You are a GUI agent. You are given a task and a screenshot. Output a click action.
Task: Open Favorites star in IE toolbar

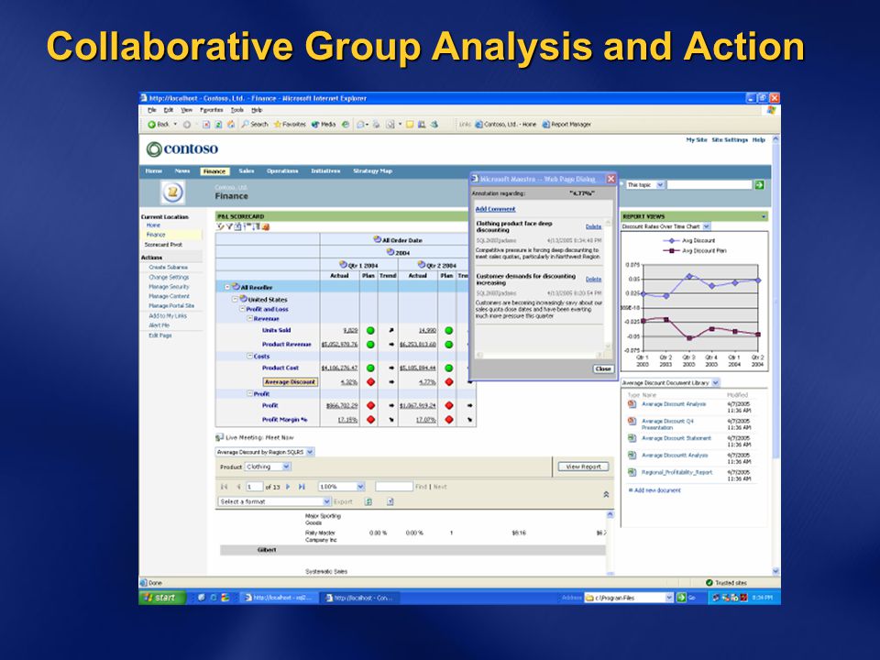point(290,125)
